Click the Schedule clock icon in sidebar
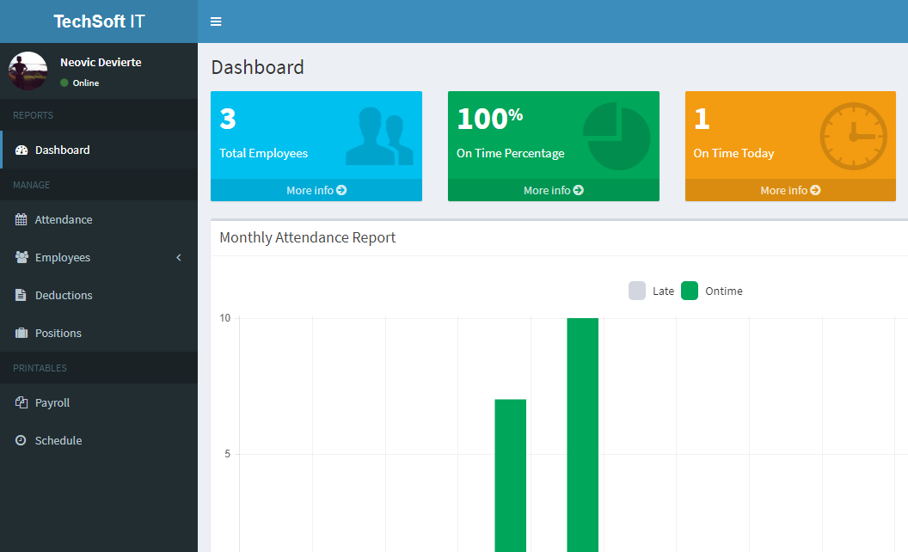The width and height of the screenshot is (908, 552). tap(21, 440)
